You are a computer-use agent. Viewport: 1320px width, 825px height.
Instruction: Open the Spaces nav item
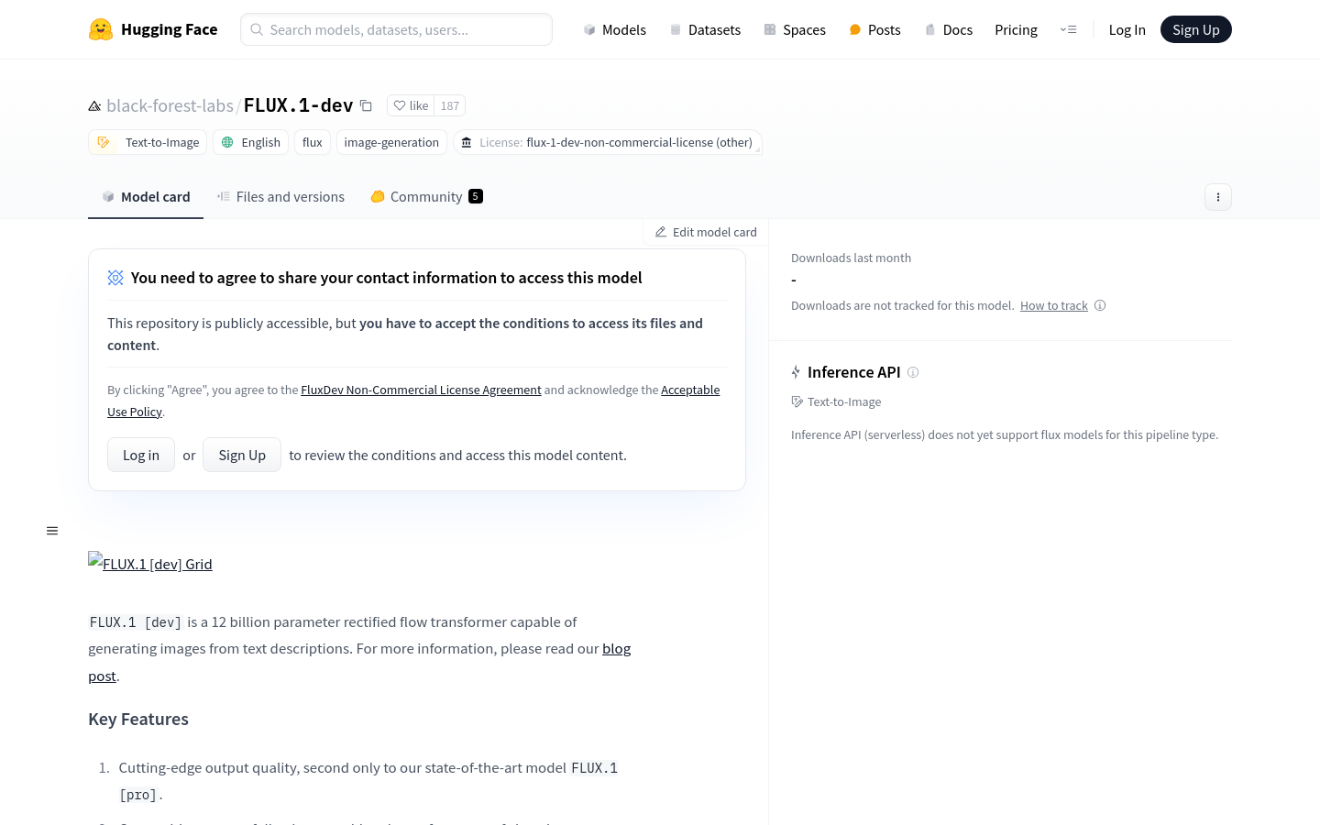795,29
